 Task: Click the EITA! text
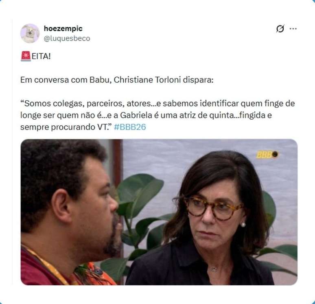41,56
